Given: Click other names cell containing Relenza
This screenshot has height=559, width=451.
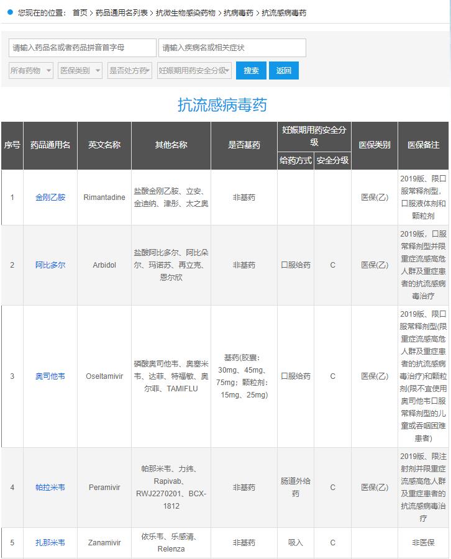Looking at the screenshot, I should (x=171, y=543).
